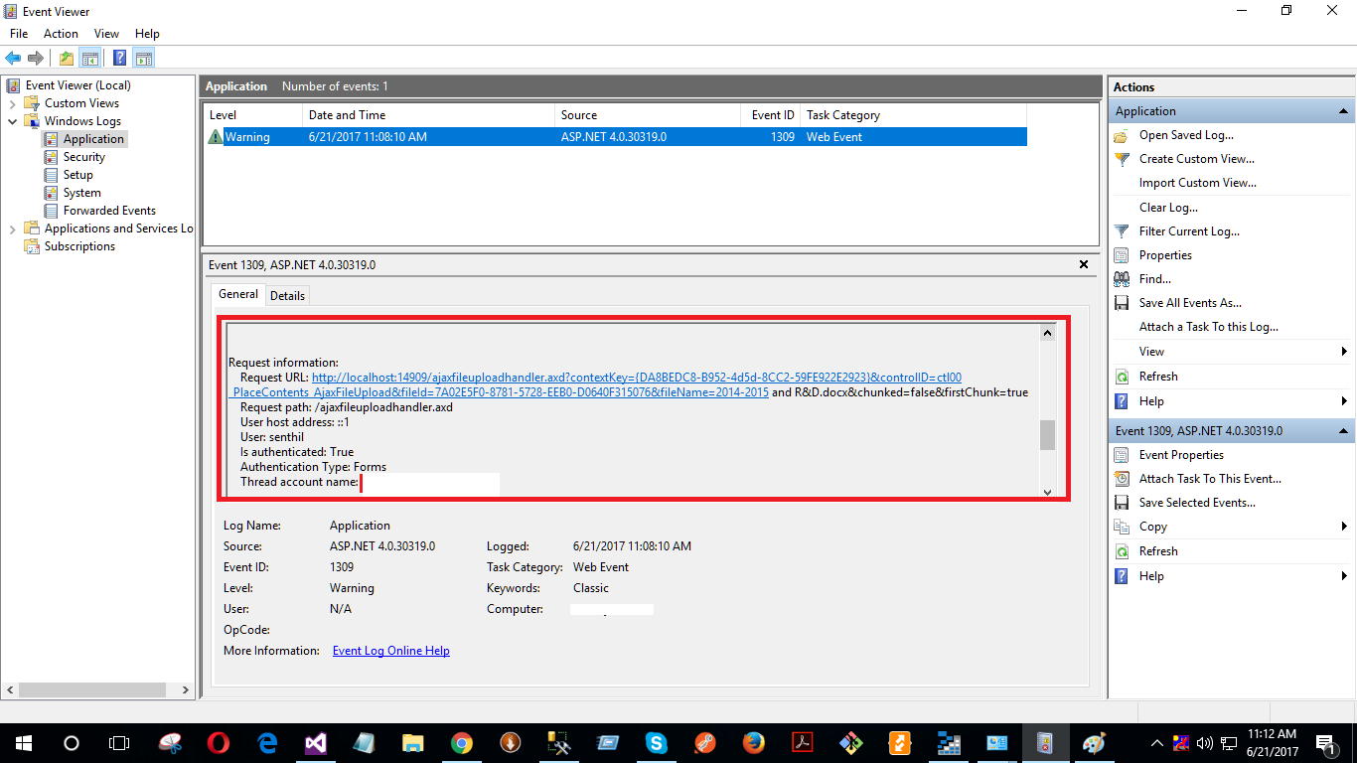Image resolution: width=1357 pixels, height=763 pixels.
Task: Open Skype from the taskbar
Action: [655, 742]
